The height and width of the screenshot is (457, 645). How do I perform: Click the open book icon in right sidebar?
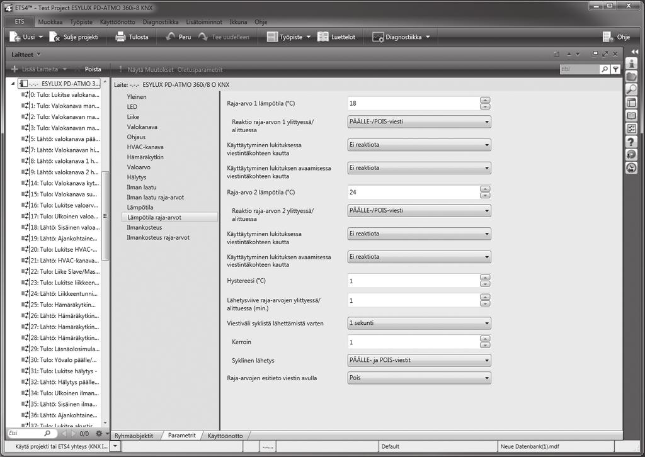[x=631, y=116]
